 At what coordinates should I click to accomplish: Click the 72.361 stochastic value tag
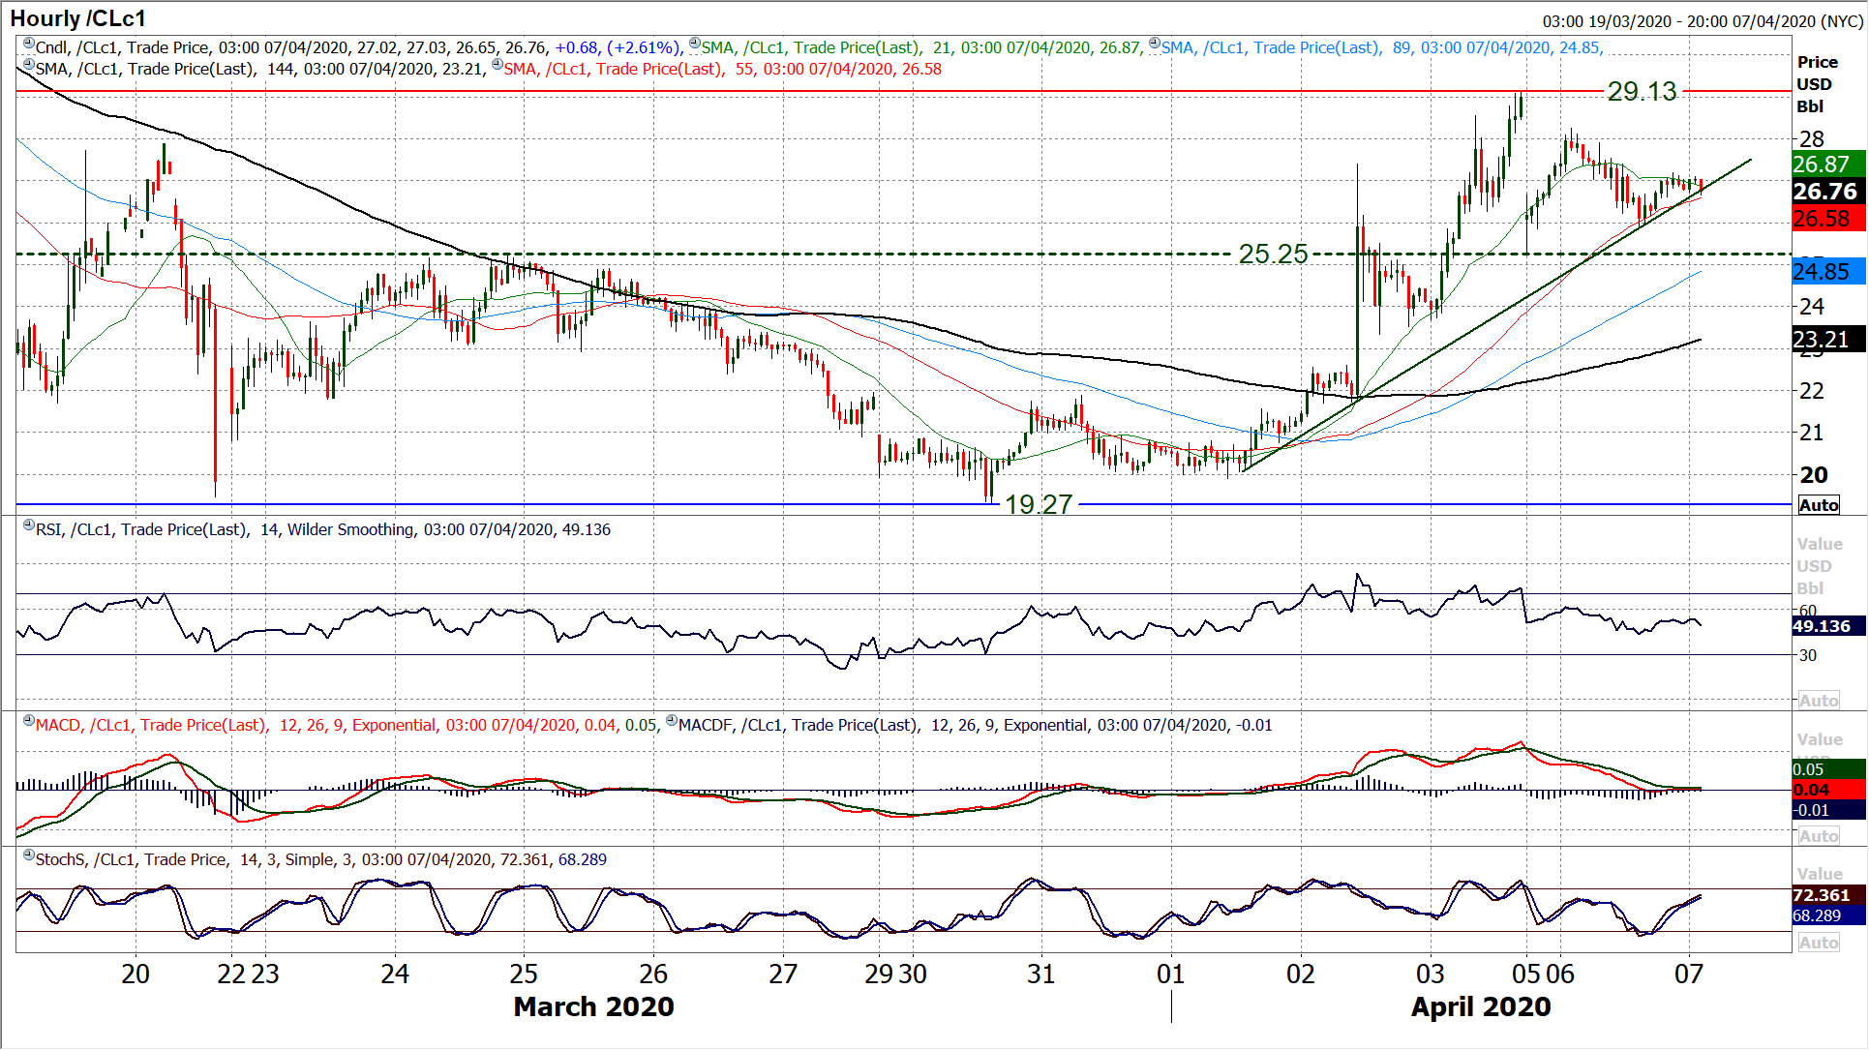pyautogui.click(x=1828, y=895)
